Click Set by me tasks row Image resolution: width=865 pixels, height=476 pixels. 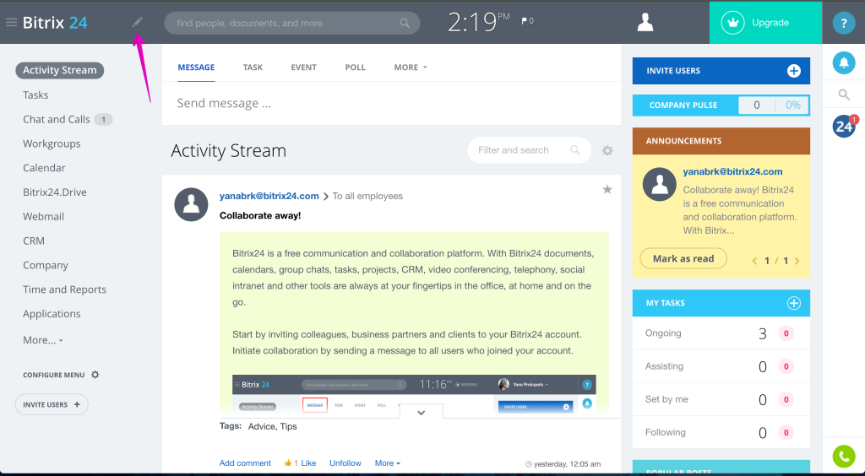point(721,399)
